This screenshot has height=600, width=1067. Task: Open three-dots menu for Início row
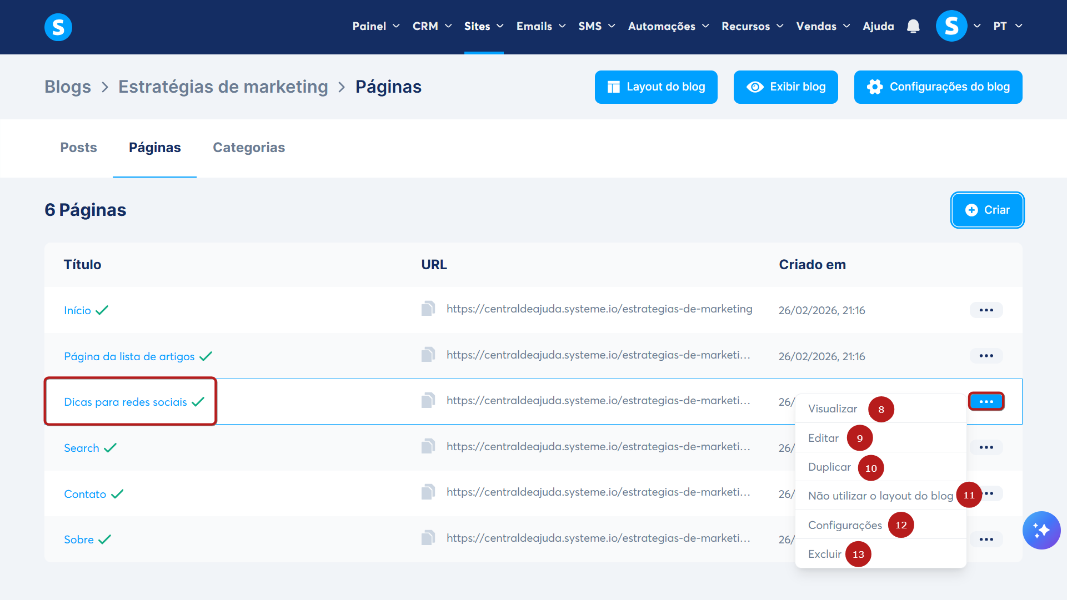[986, 310]
